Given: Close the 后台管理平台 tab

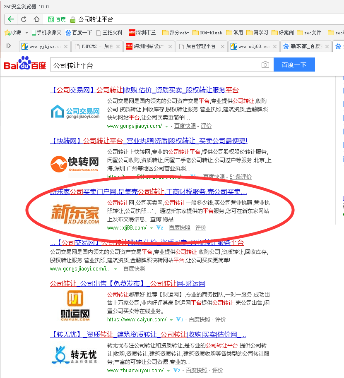Looking at the screenshot, I should (222, 47).
